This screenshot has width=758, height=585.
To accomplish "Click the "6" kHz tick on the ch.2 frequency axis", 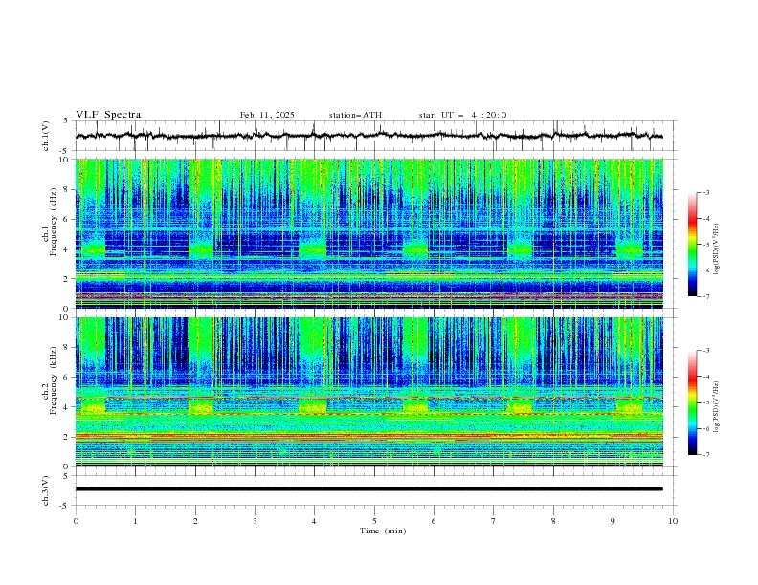I will click(x=68, y=378).
